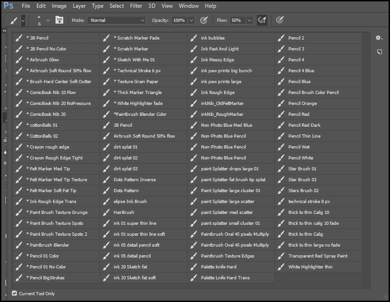390x302 pixels.
Task: Choose thick to thin calig 10 fade
Action: point(319,223)
